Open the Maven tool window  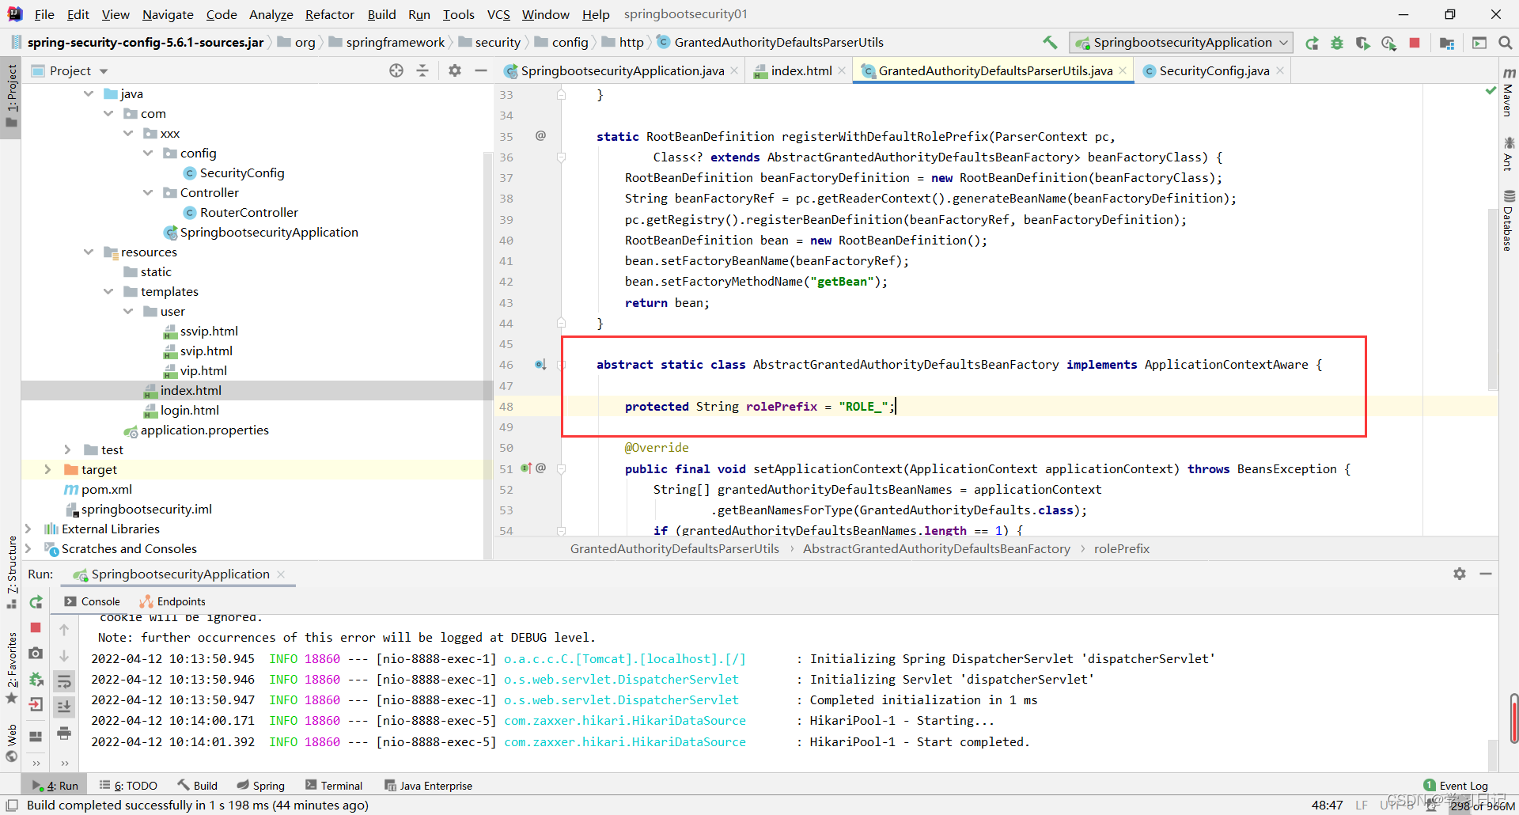tap(1509, 93)
